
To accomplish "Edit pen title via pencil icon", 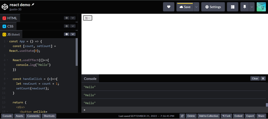I will (33, 5).
